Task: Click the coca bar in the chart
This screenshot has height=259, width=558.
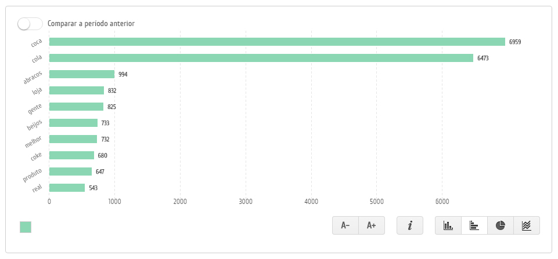Action: click(x=277, y=42)
